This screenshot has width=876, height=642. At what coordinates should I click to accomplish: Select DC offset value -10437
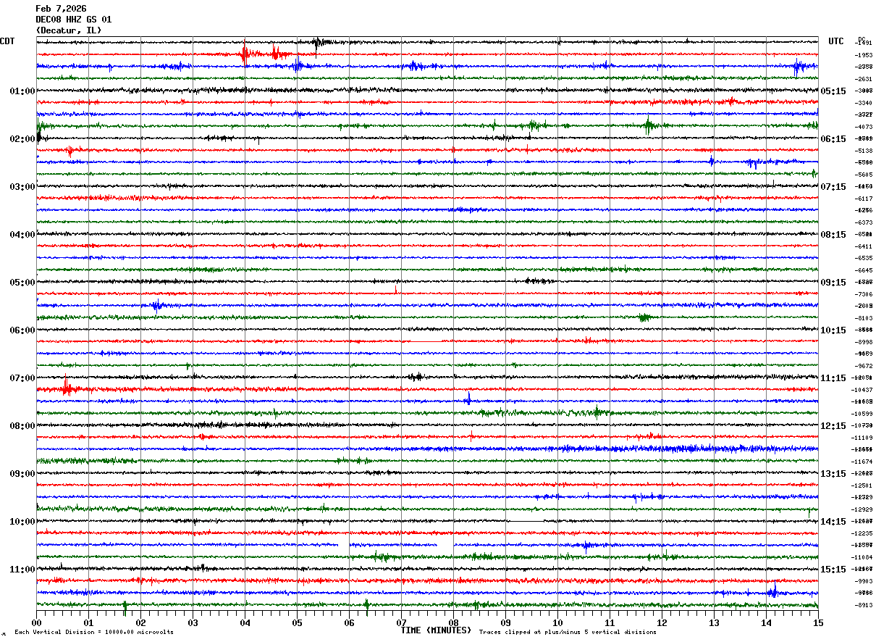[862, 390]
